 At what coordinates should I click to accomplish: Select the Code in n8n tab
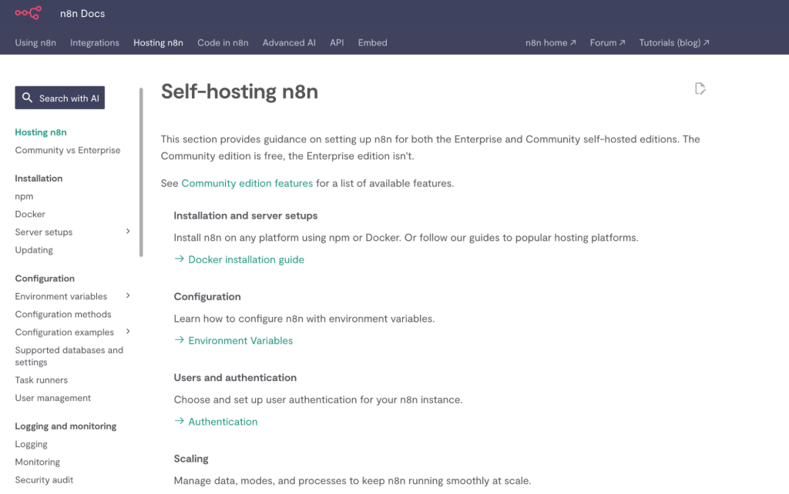(x=223, y=43)
